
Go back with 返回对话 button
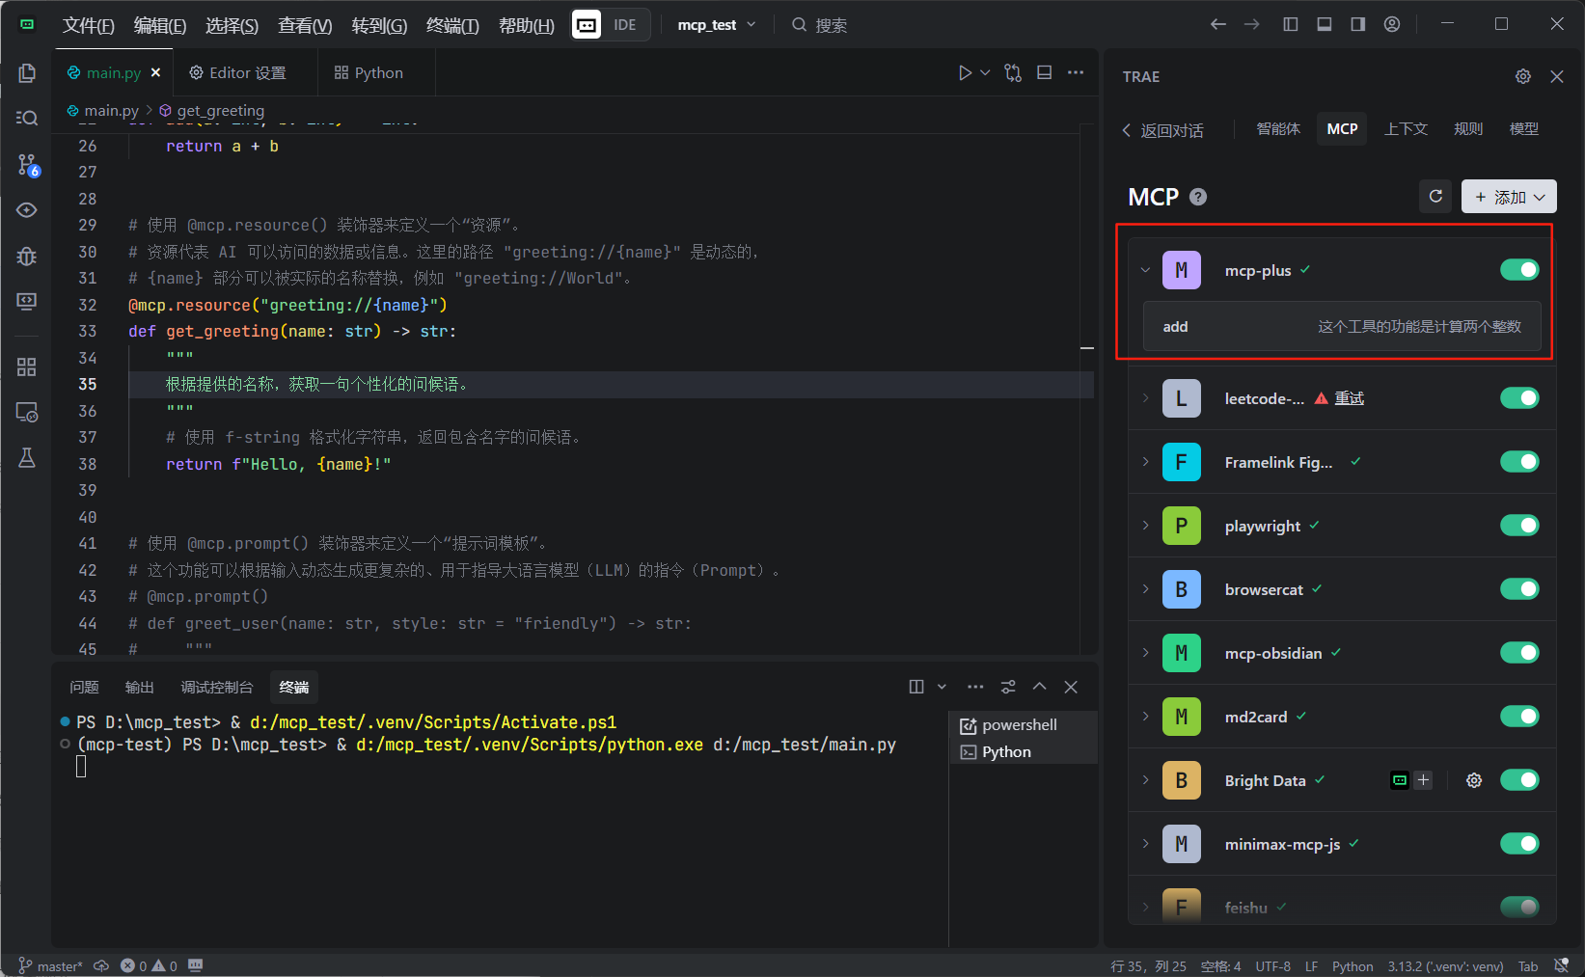[1162, 130]
